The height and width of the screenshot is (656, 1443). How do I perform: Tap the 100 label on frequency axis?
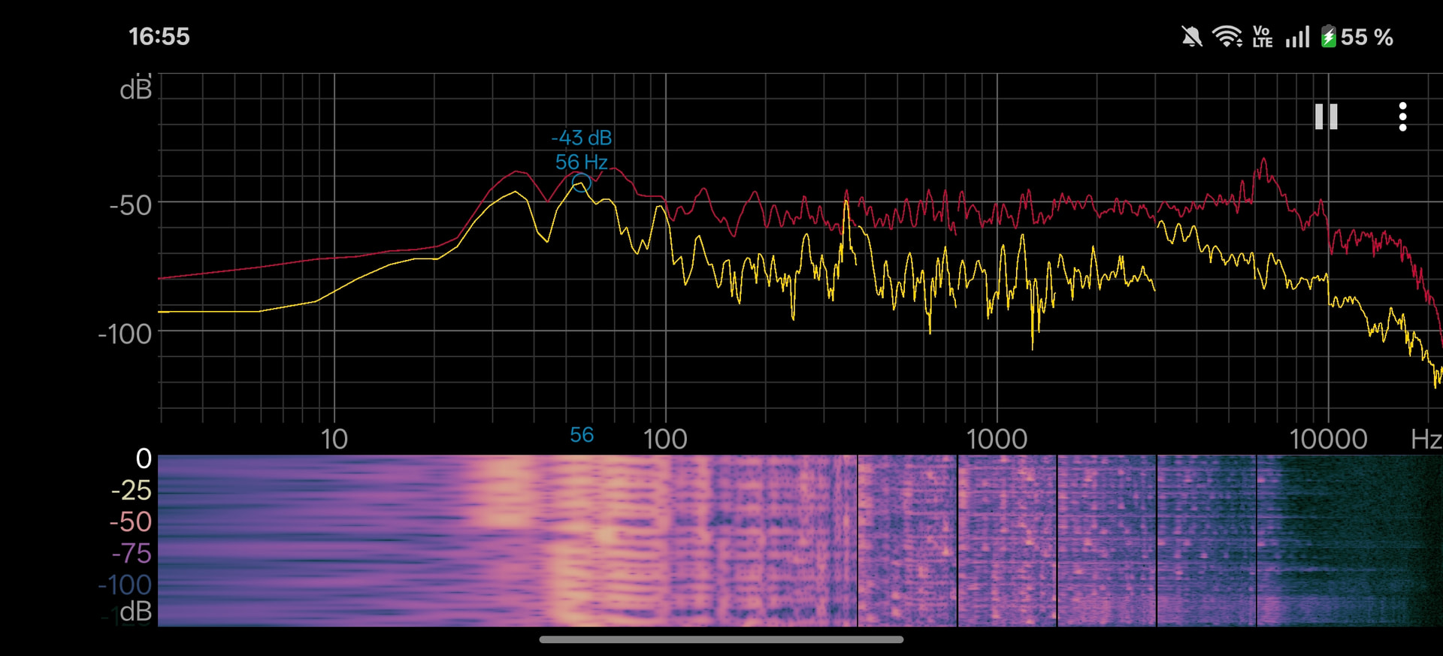click(665, 440)
